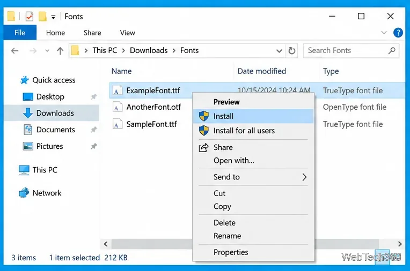Click the SampleFont.ttf font file icon
Viewport: 410px width, 271px height.
118,124
